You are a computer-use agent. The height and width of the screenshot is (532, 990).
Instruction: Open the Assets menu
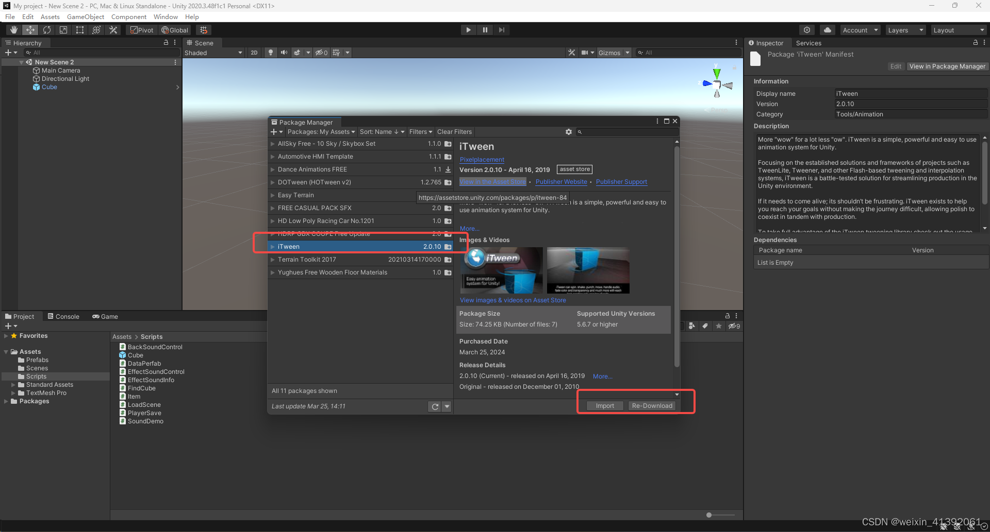tap(50, 16)
